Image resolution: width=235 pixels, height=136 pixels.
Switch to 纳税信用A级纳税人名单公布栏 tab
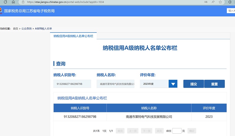(73, 36)
